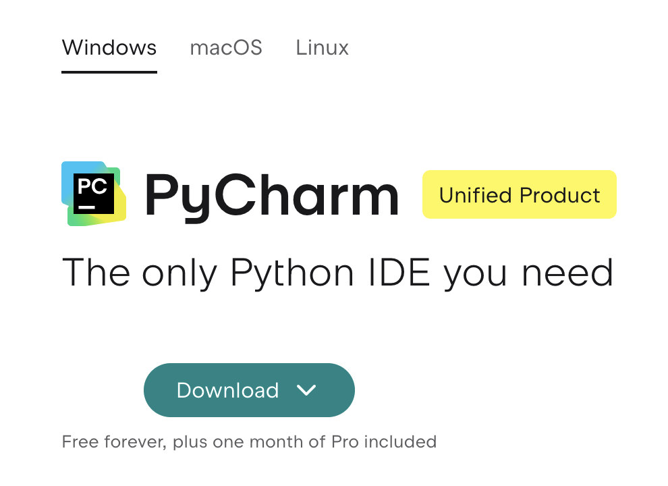This screenshot has height=486, width=668.
Task: Stay on the Windows tab
Action: [109, 47]
